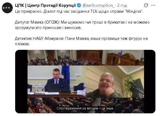Play the embedded video at its center
The height and width of the screenshot is (116, 160).
(85, 82)
